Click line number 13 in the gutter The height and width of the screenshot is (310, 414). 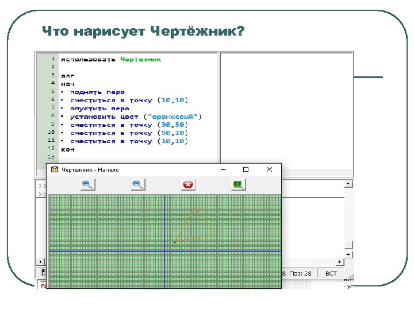pos(51,157)
